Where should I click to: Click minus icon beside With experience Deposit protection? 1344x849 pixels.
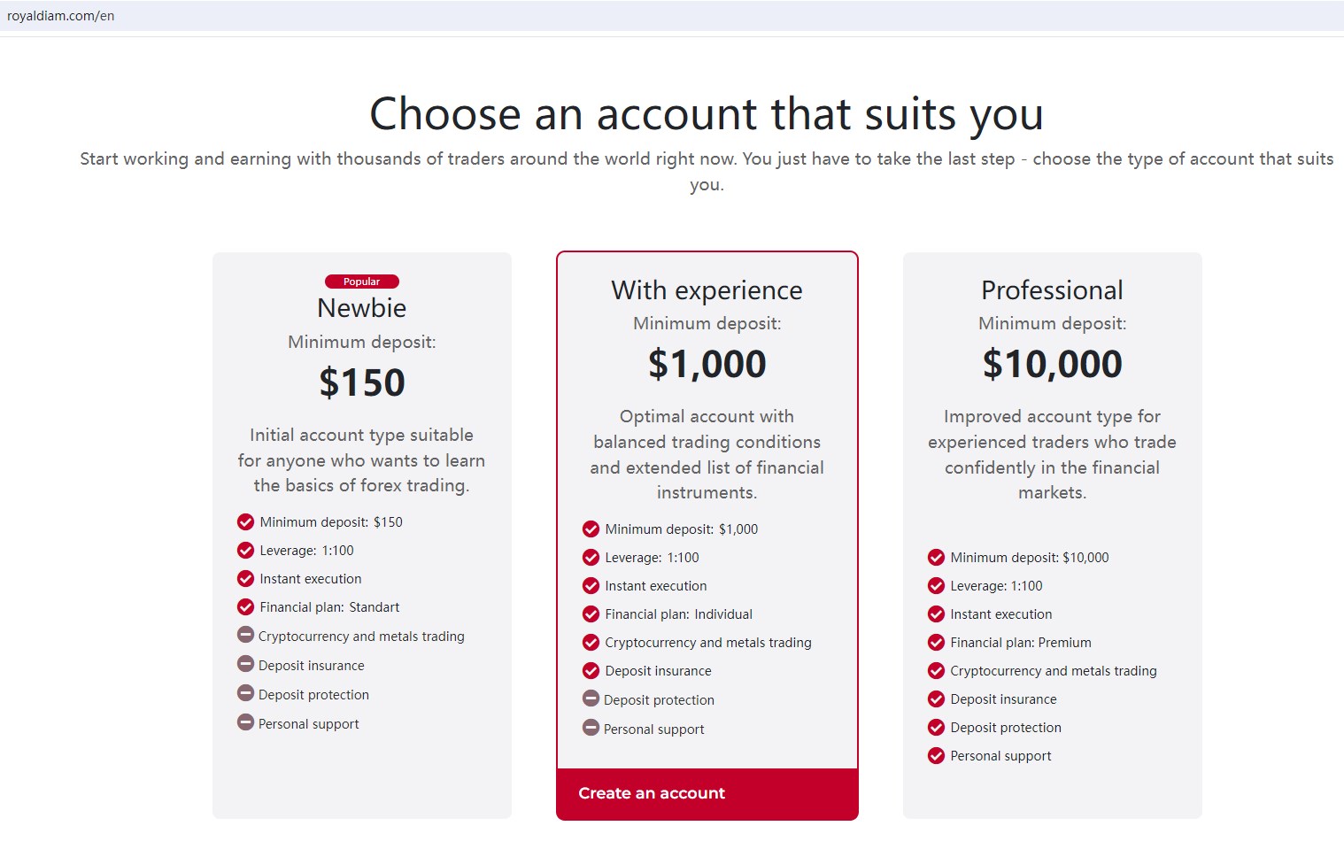591,698
